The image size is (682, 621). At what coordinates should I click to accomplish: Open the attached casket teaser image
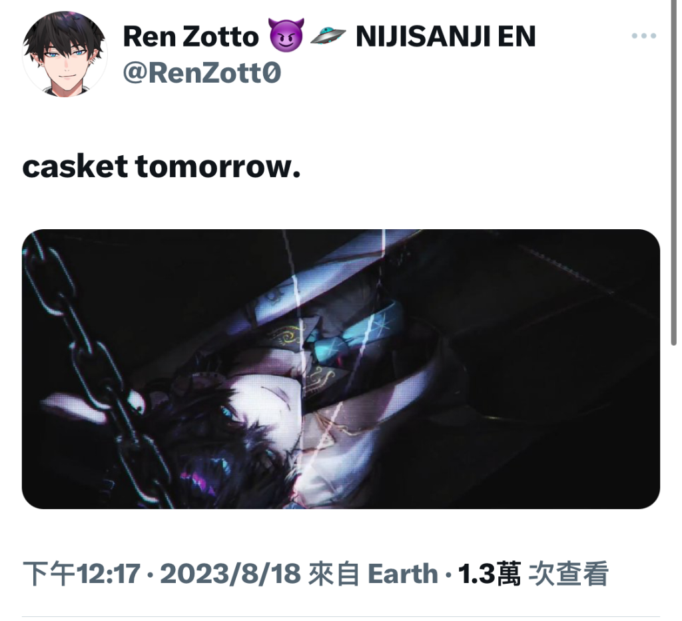[x=341, y=369]
